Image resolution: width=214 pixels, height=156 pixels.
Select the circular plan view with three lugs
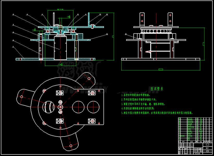coord(60,111)
